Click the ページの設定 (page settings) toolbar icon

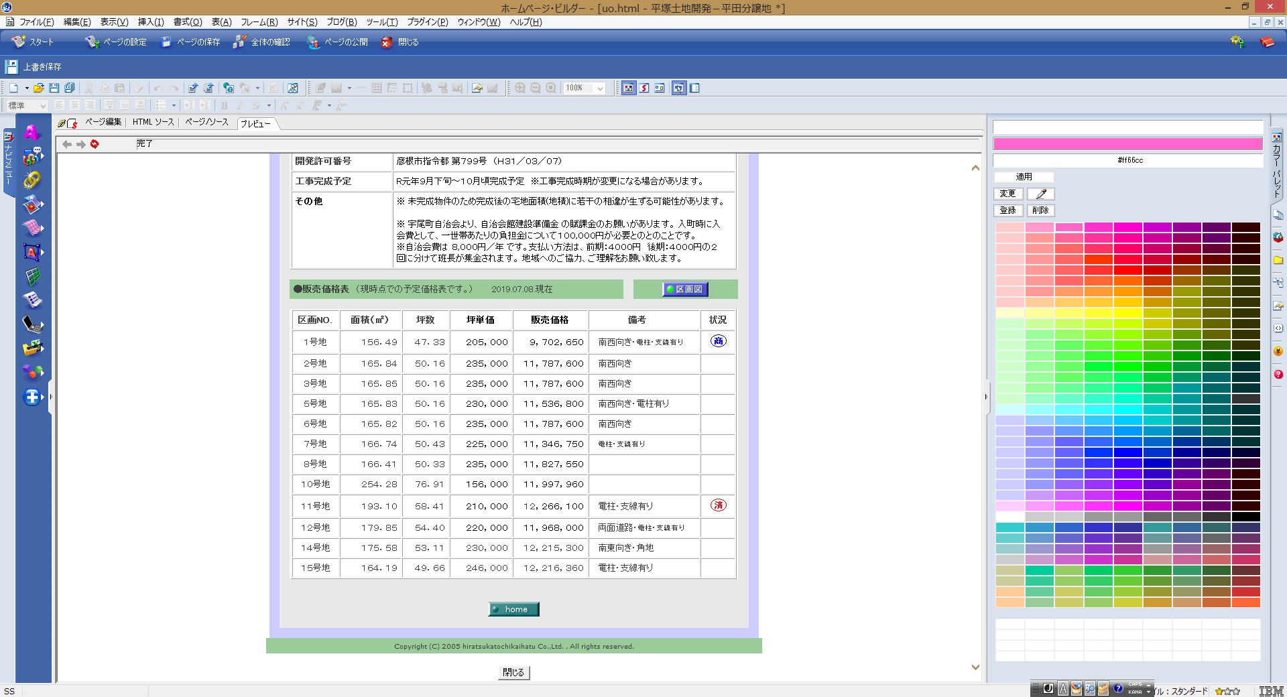point(92,42)
